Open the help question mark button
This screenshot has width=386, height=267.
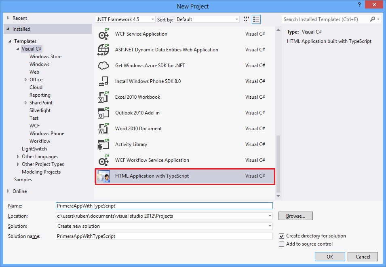[359, 5]
